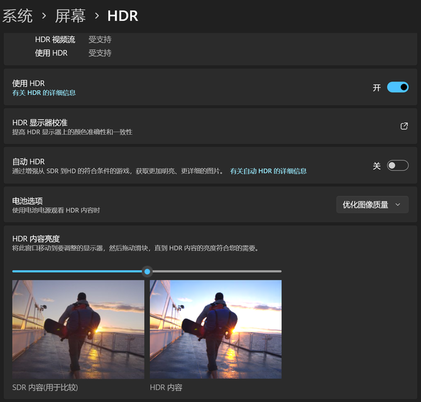421x402 pixels.
Task: Enable the 自动 HDR toggle
Action: tap(398, 166)
